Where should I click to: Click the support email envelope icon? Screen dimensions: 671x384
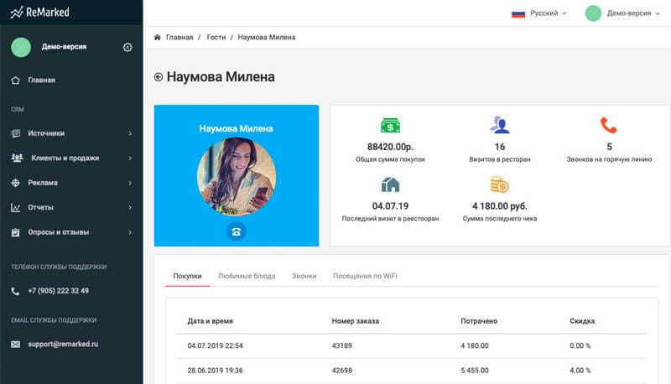(15, 345)
